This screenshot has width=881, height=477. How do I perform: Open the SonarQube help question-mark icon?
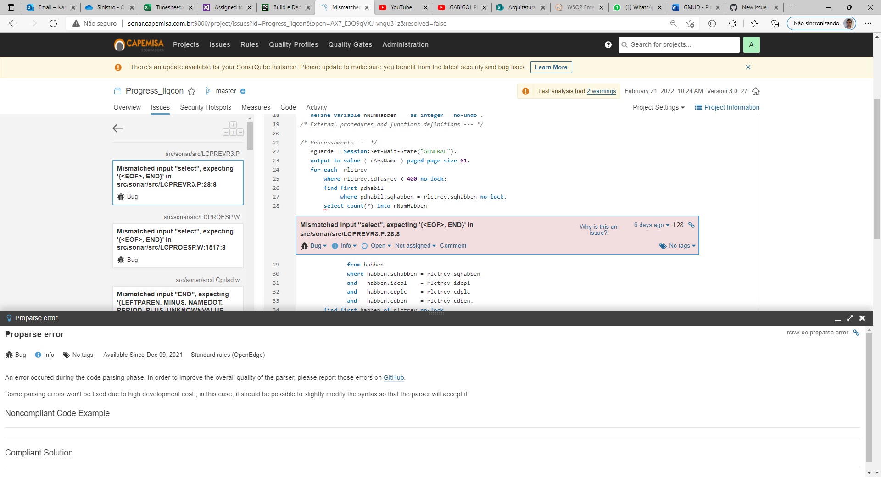pos(608,44)
